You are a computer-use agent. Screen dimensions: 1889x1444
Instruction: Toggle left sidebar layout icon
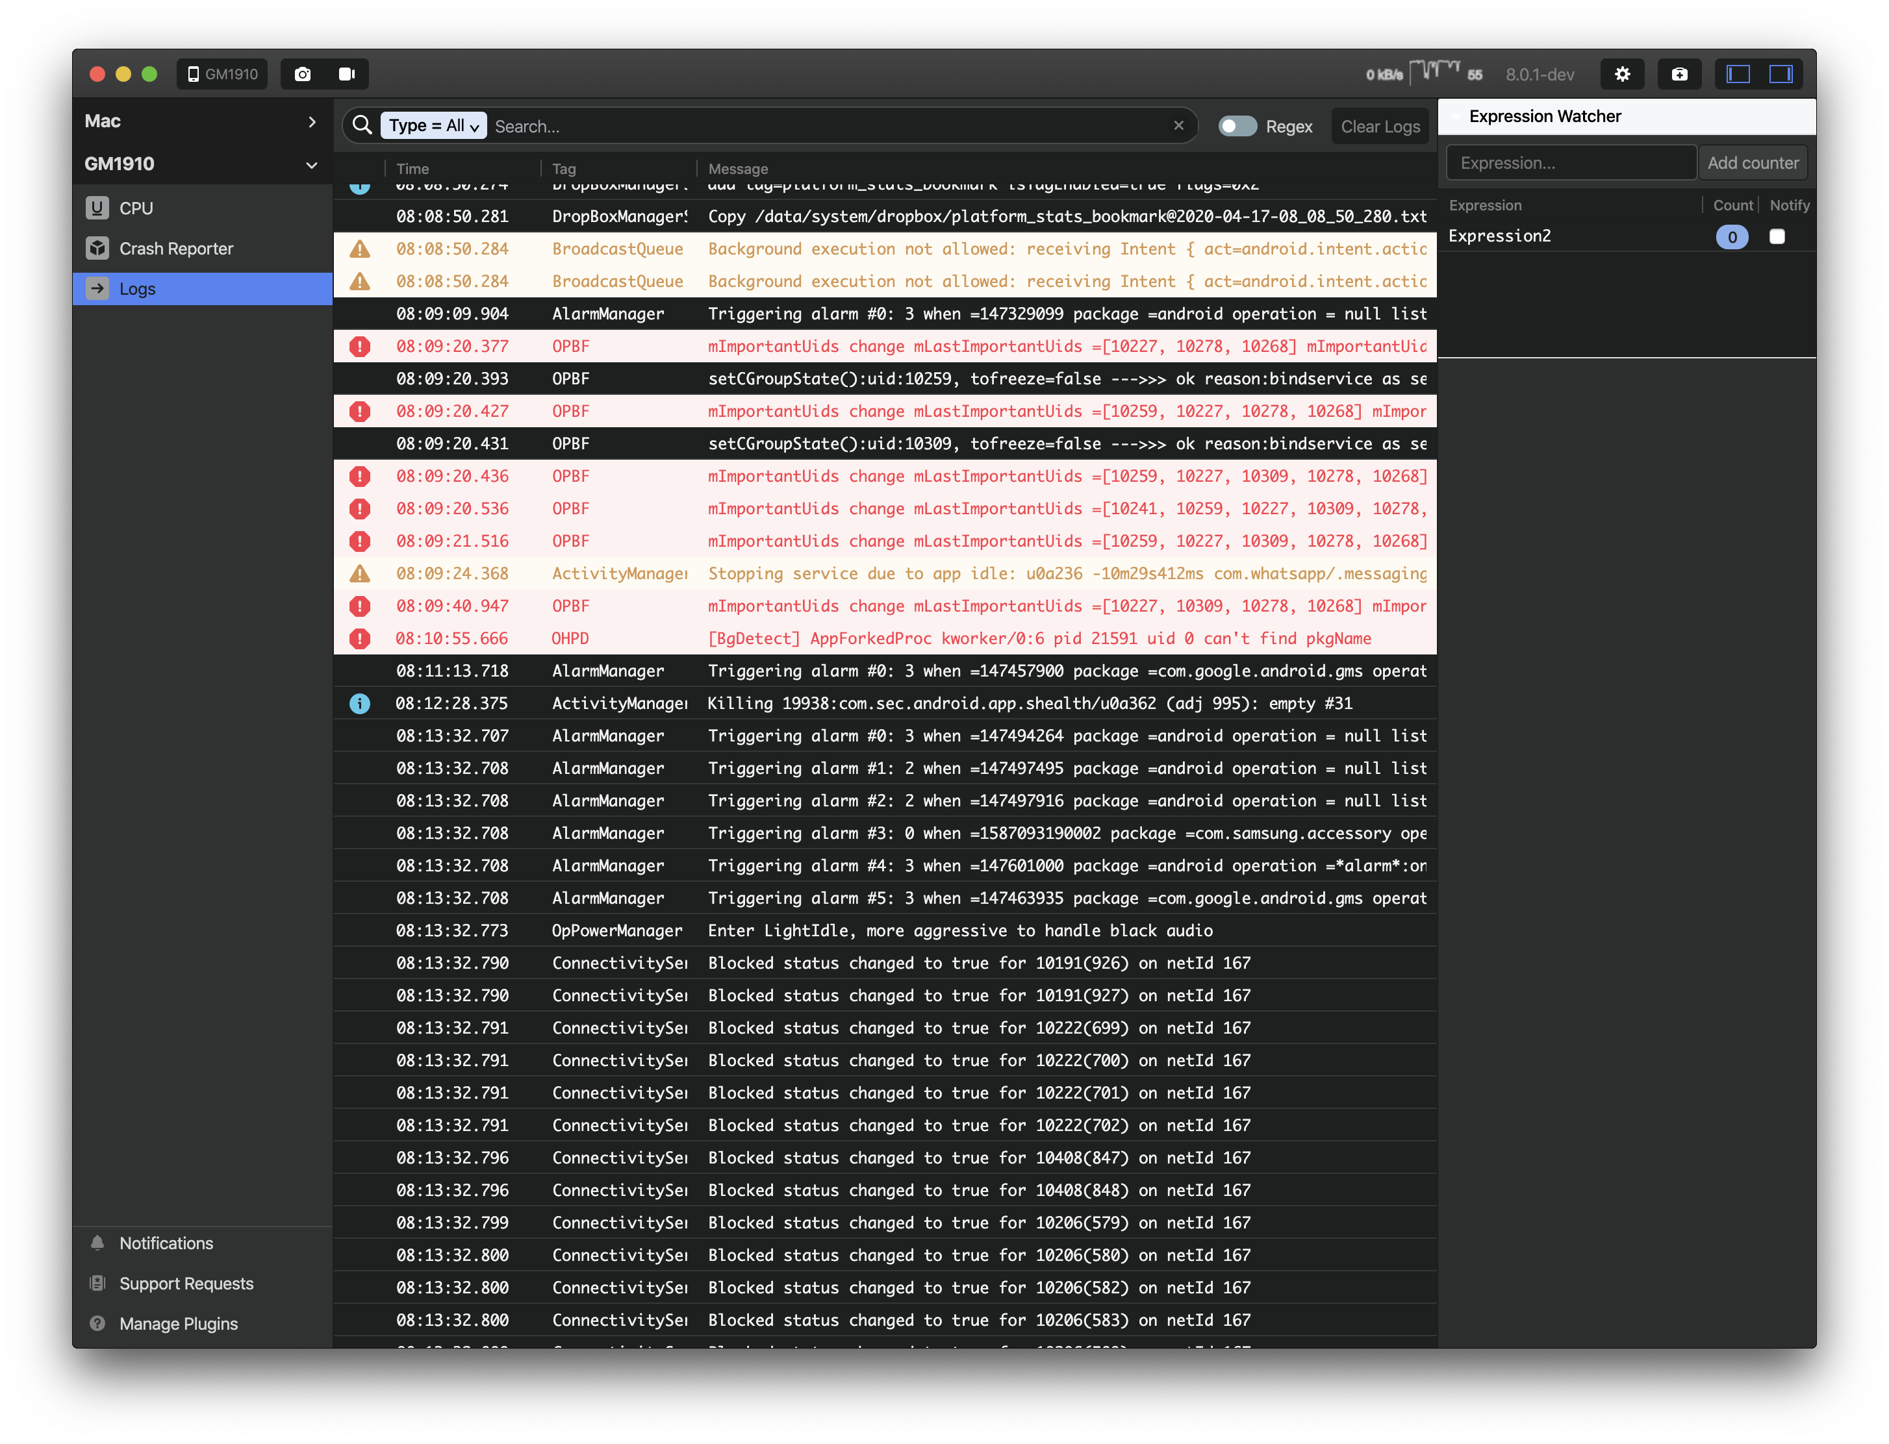click(1738, 74)
